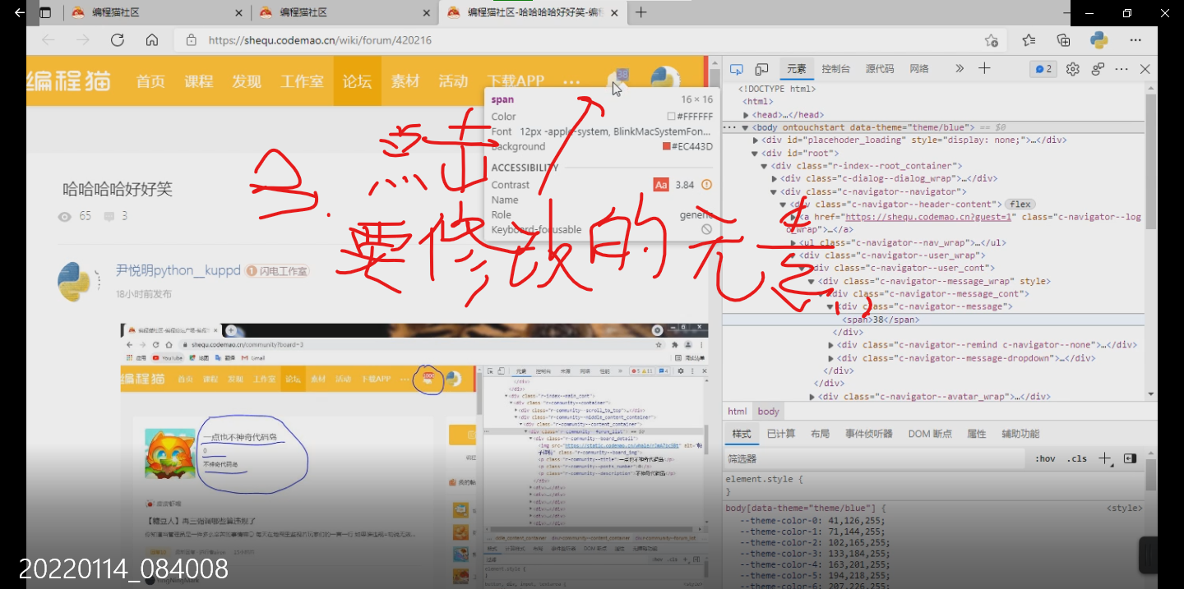Select the 网络 DevTools tab
This screenshot has height=589, width=1184.
[919, 69]
